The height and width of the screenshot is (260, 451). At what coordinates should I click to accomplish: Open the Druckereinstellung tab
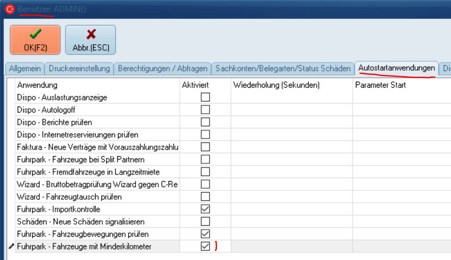click(80, 68)
